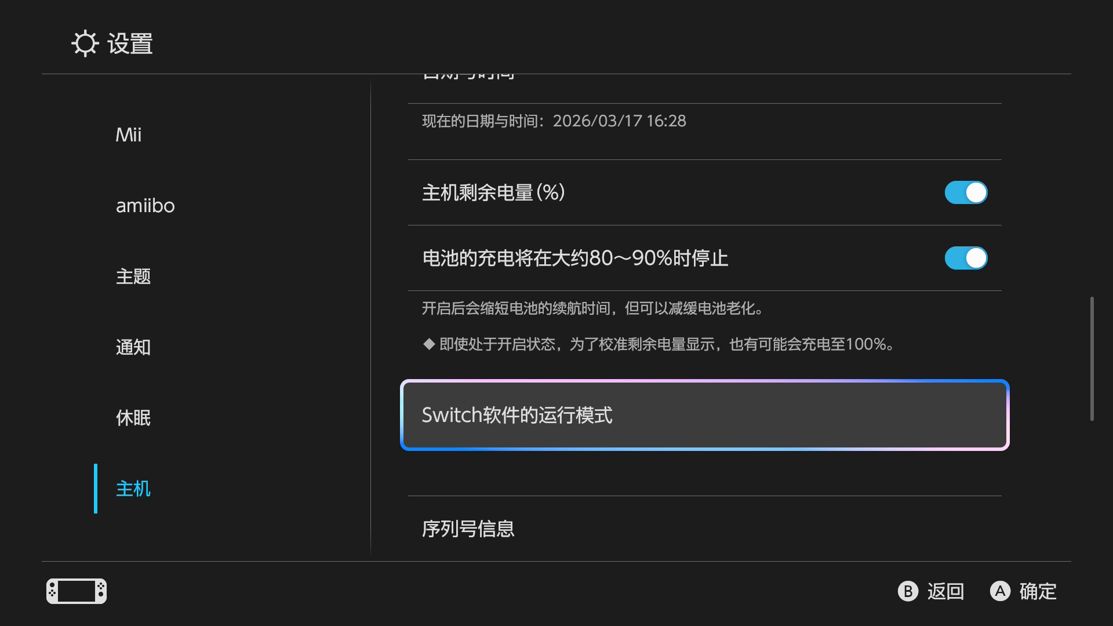
Task: Click the current date and time text
Action: click(554, 121)
